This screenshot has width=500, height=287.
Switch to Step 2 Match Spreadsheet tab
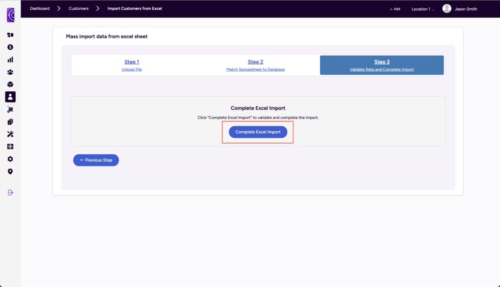click(255, 65)
